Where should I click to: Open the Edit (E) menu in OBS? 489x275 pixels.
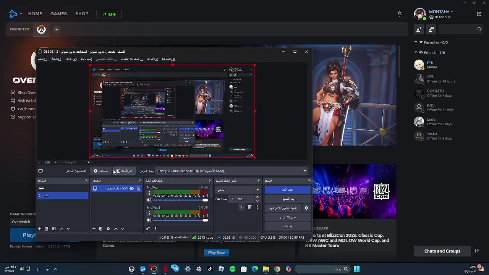56,59
